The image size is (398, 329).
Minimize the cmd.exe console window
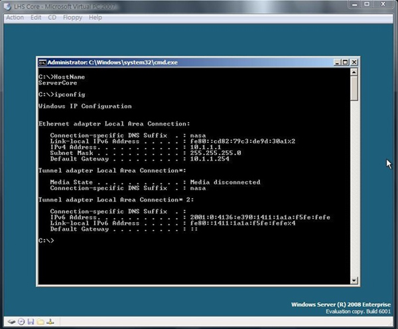click(x=334, y=62)
